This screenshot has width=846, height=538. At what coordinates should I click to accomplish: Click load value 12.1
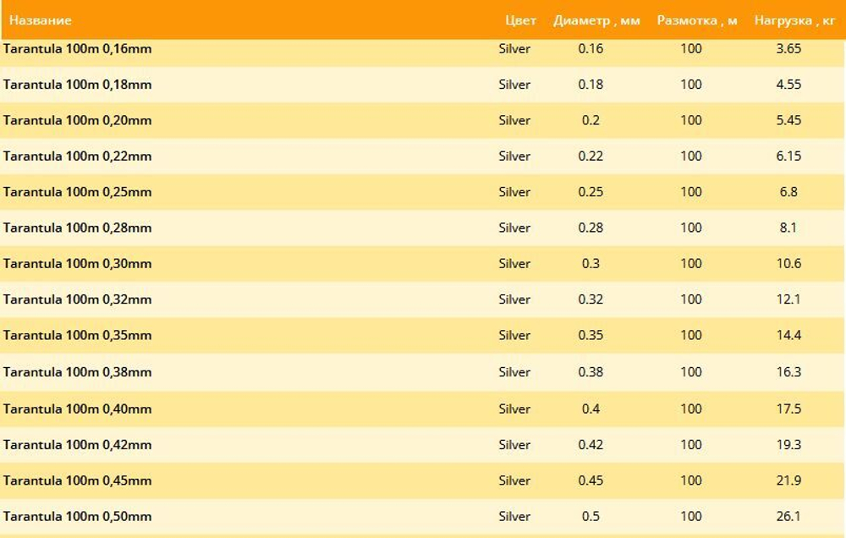[x=788, y=299]
